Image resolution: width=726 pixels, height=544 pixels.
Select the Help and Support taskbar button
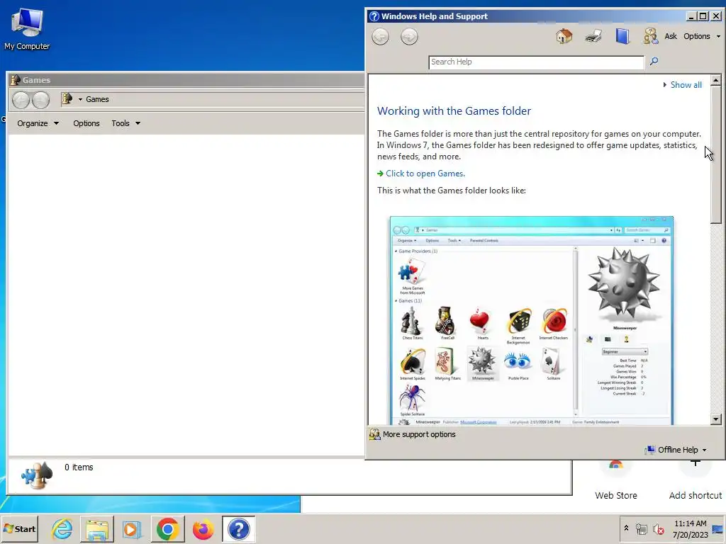[238, 528]
